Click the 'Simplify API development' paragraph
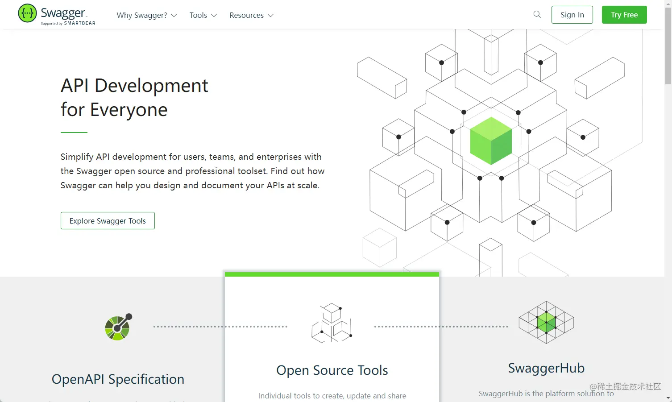 tap(192, 171)
